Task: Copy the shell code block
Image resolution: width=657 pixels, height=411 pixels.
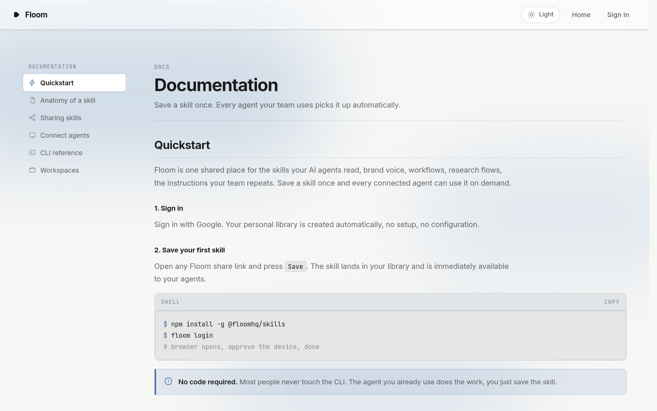Action: [x=612, y=302]
